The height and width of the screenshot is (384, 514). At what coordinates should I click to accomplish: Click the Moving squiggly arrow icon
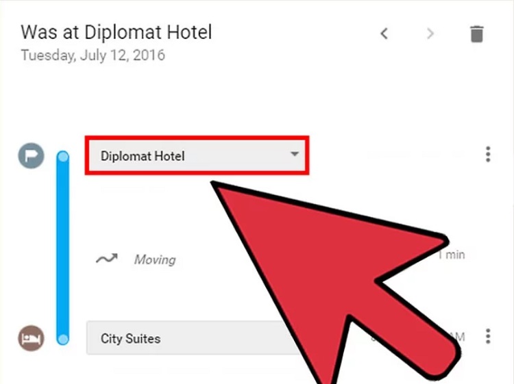coord(106,259)
